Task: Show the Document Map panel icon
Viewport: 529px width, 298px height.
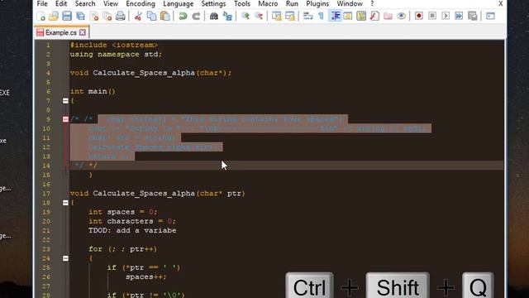Action: (361, 16)
